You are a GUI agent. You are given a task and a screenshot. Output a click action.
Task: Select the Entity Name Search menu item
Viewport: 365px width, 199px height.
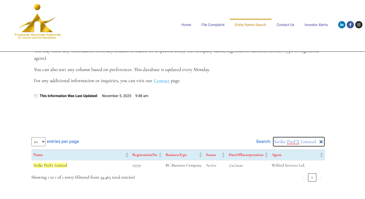coord(250,25)
